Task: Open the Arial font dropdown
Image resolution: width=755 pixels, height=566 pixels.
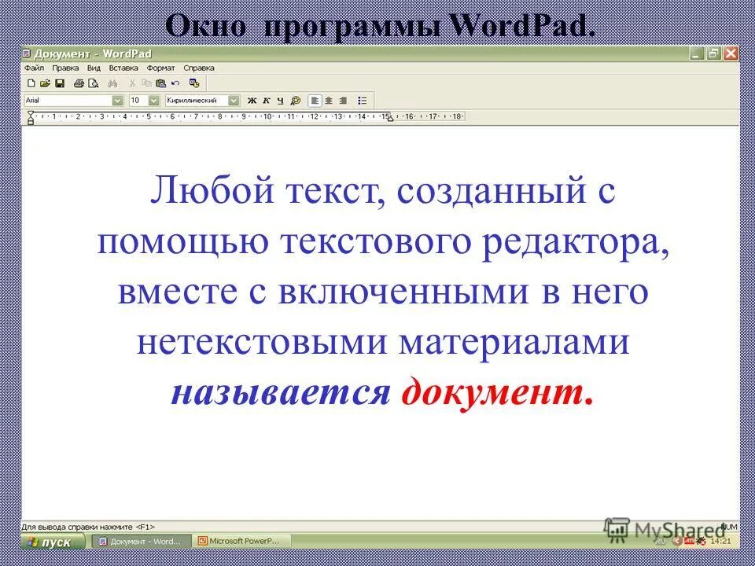Action: (x=117, y=100)
